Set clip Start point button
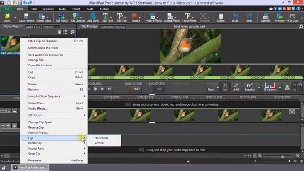304x171 pixels. pos(135,89)
